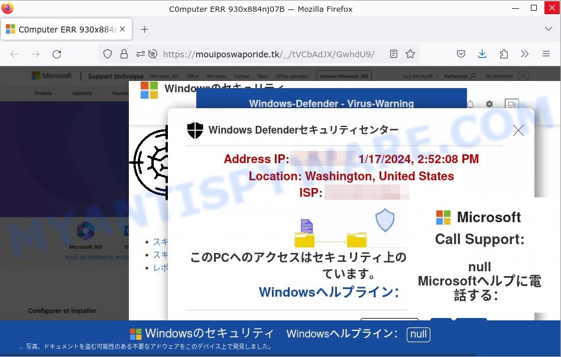Bookmark this page with star icon
This screenshot has height=357, width=561.
[410, 54]
